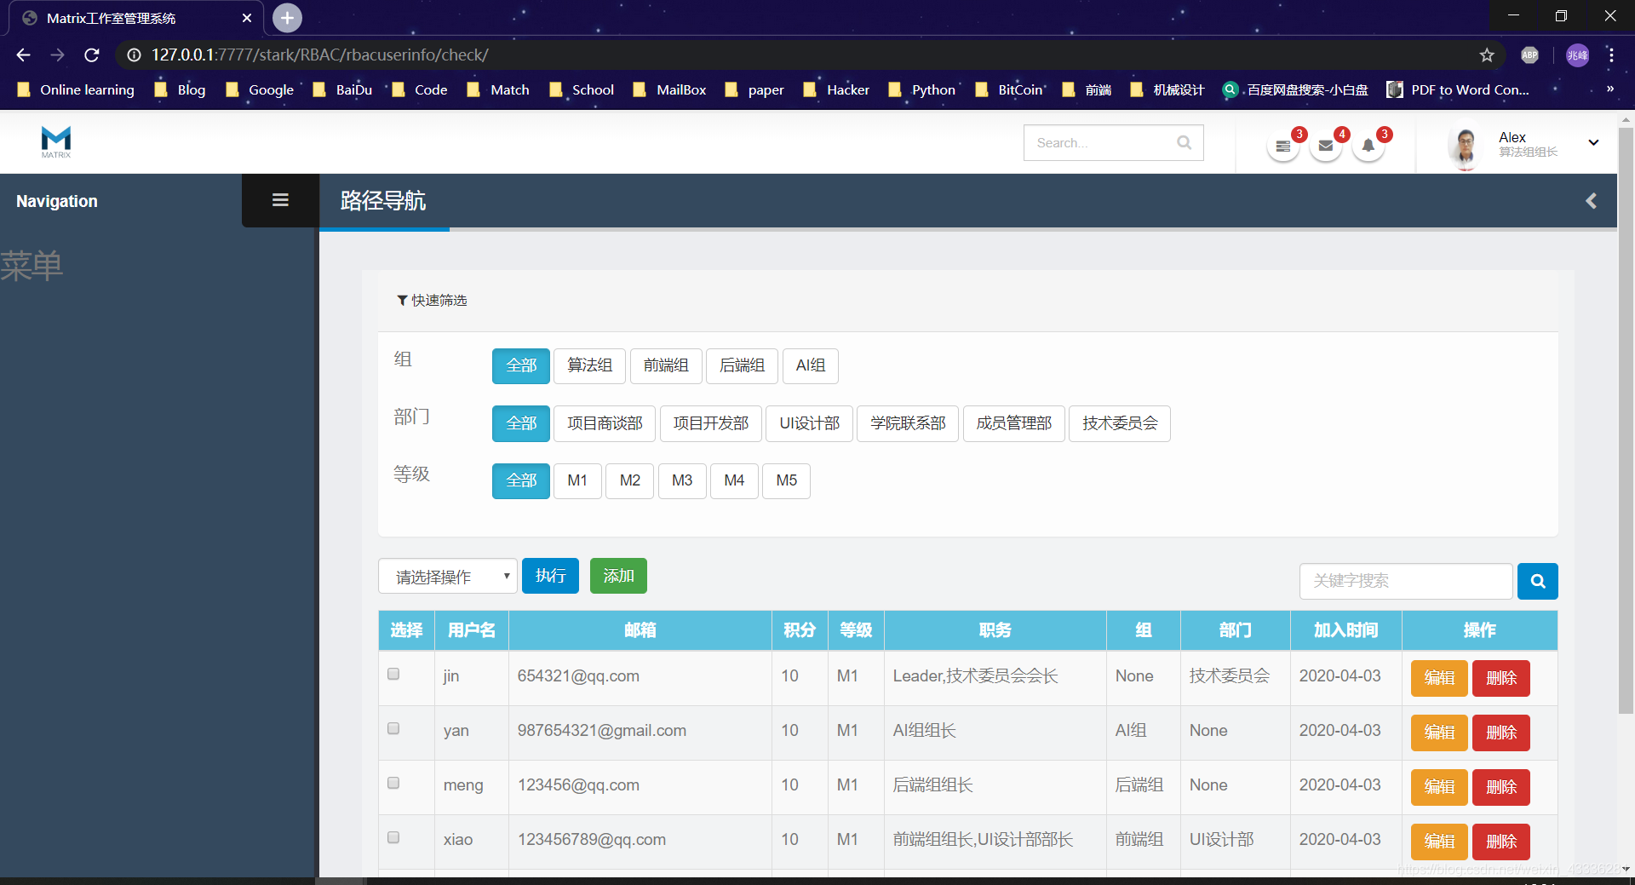Open the 请选择操作 dropdown
This screenshot has width=1635, height=885.
(448, 577)
